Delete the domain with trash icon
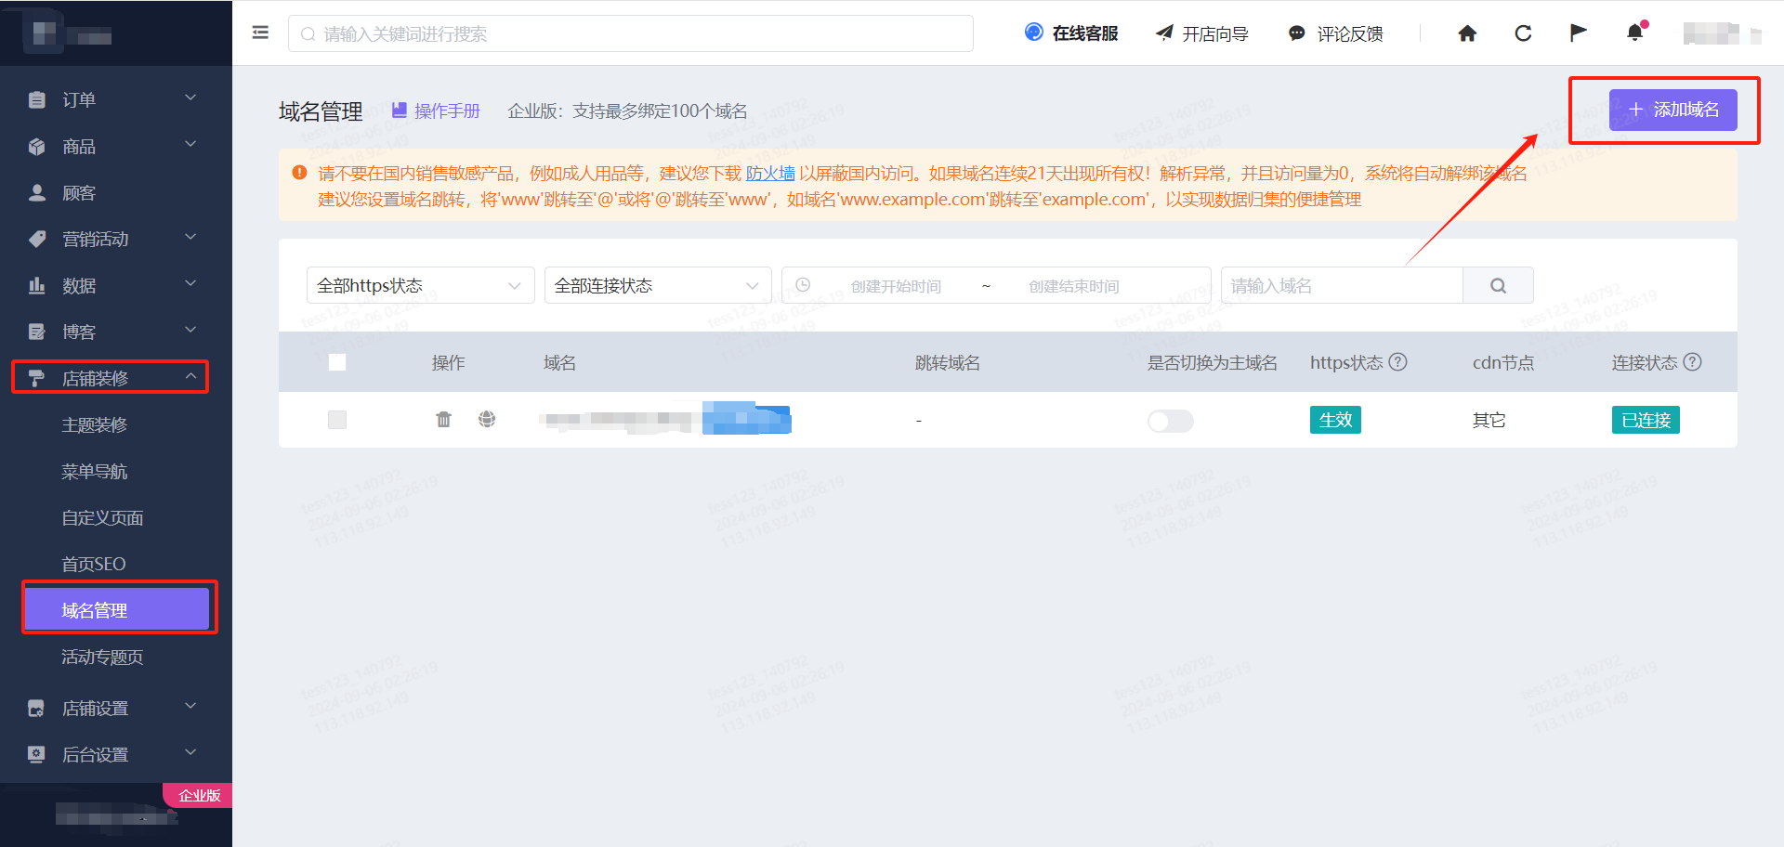This screenshot has width=1784, height=847. click(x=443, y=420)
